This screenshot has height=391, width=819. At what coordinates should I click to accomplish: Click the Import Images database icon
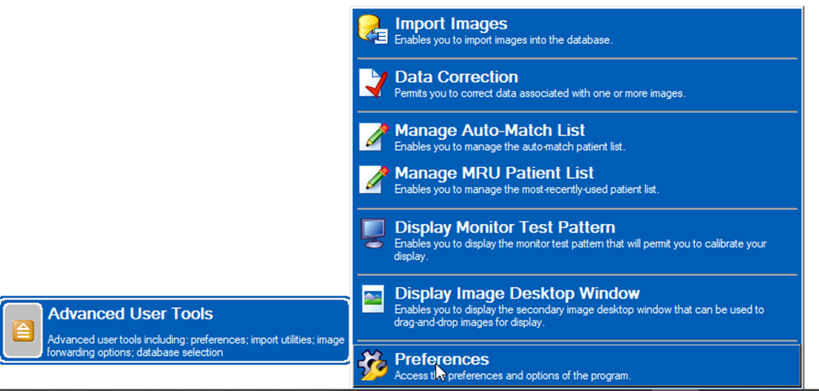(373, 29)
